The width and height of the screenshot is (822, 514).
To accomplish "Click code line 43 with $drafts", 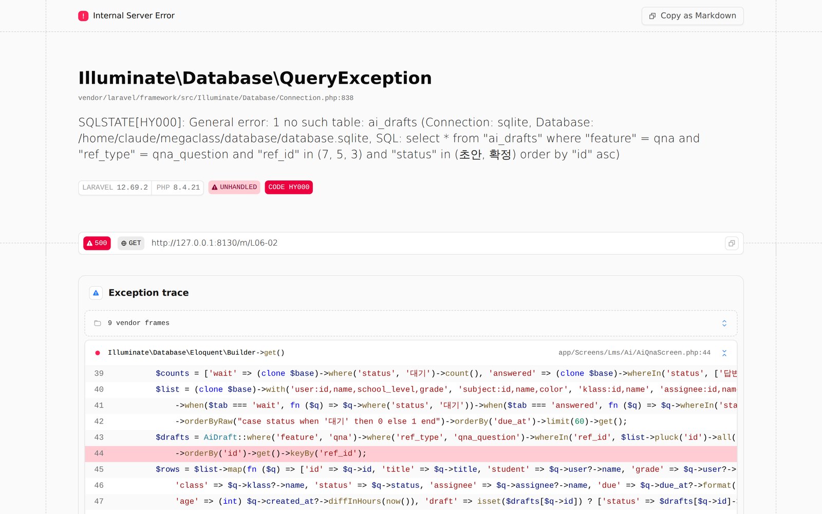I will [411, 437].
